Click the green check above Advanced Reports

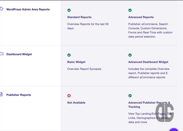pos(130,10)
